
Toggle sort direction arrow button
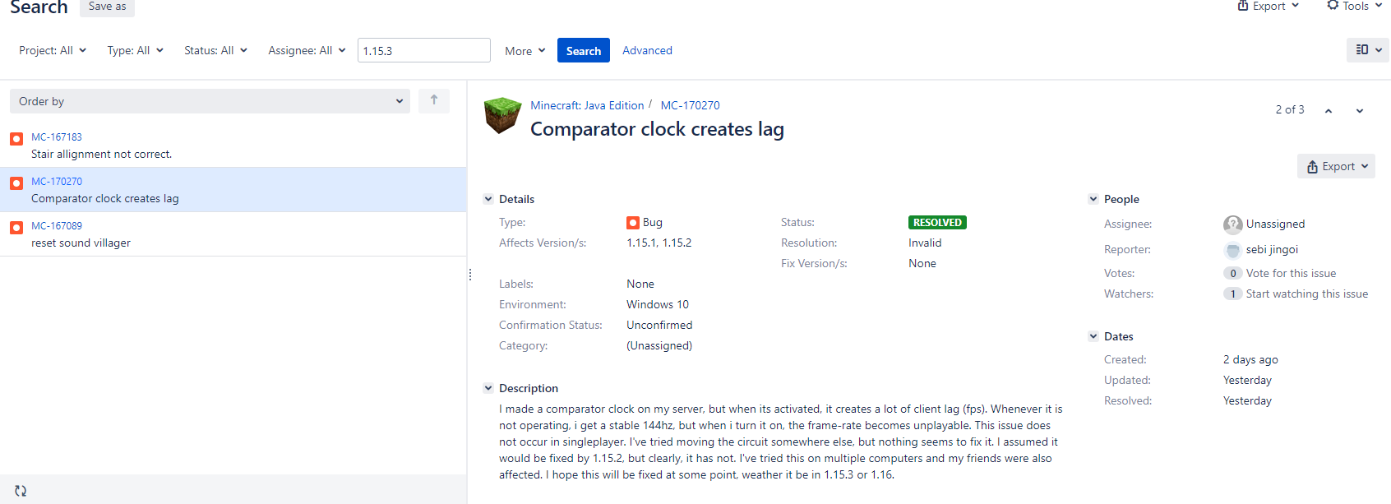[x=434, y=101]
